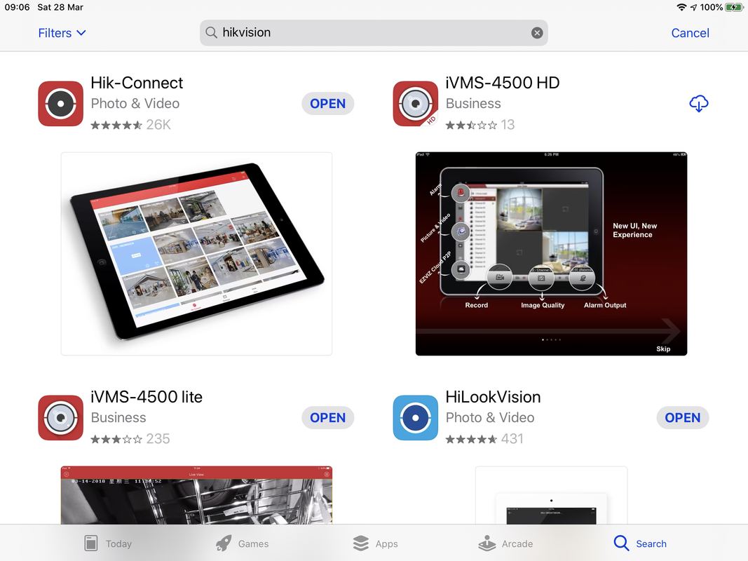
Task: Tap the Wi-Fi icon in status bar
Action: 681,7
